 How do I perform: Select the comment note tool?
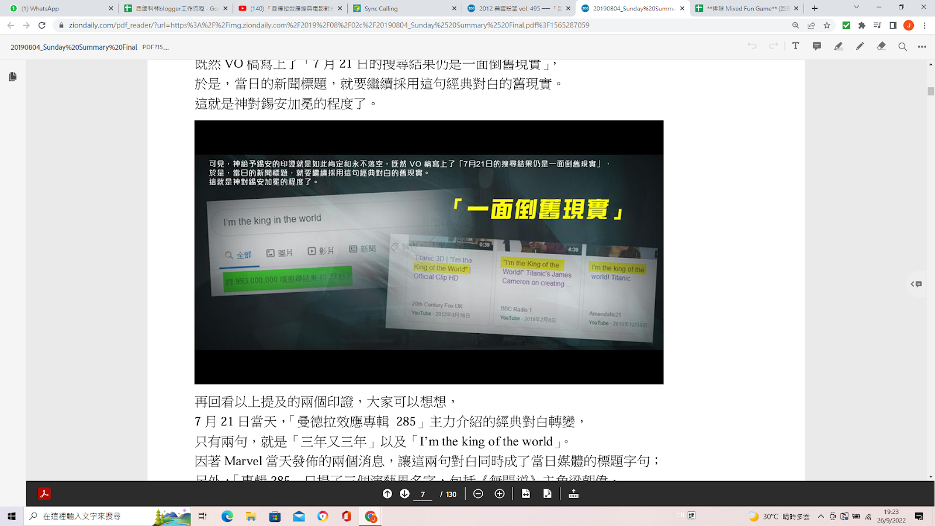tap(817, 46)
